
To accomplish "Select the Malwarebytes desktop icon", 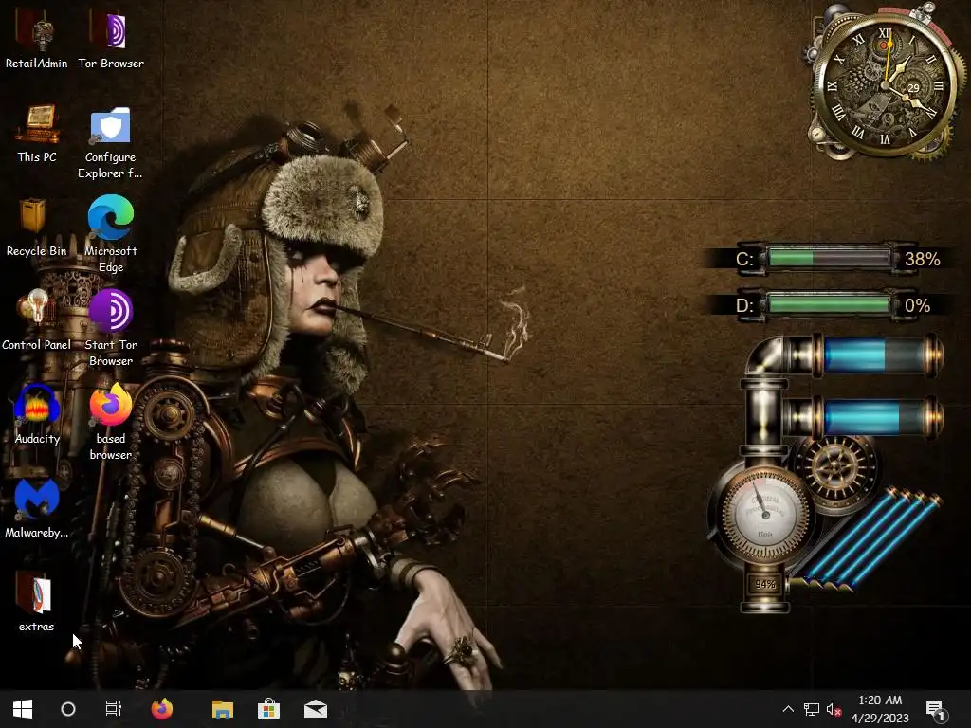I will [37, 508].
